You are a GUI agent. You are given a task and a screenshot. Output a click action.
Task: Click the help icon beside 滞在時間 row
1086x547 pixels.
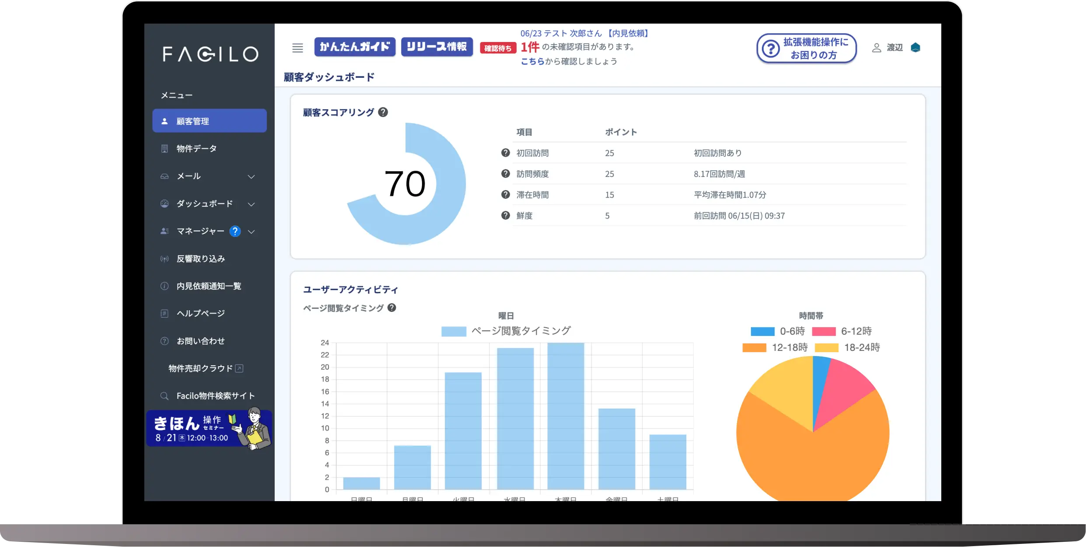506,194
